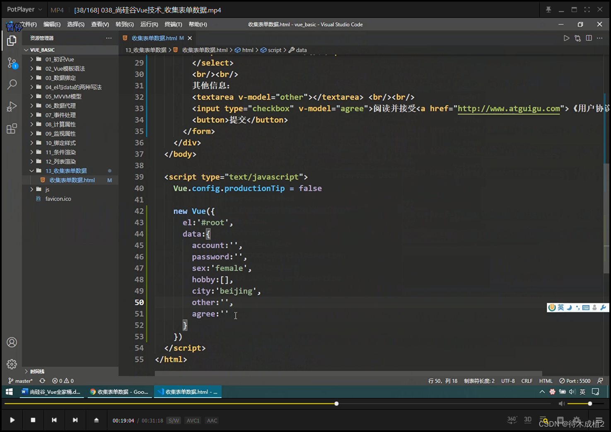Open editor More Actions ellipsis
The image size is (611, 432).
(600, 38)
